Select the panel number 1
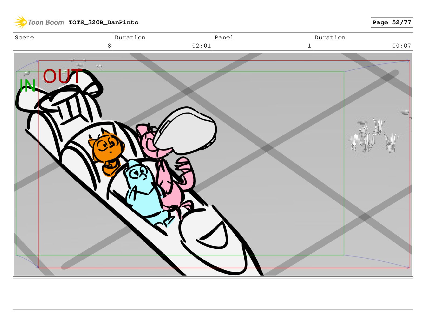This screenshot has height=329, width=426. tap(309, 46)
